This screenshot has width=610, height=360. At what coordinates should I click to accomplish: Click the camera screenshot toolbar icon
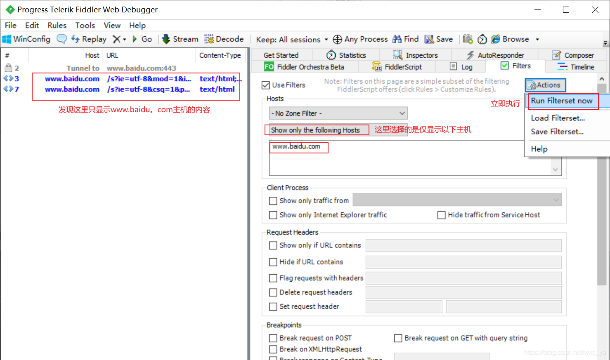468,39
